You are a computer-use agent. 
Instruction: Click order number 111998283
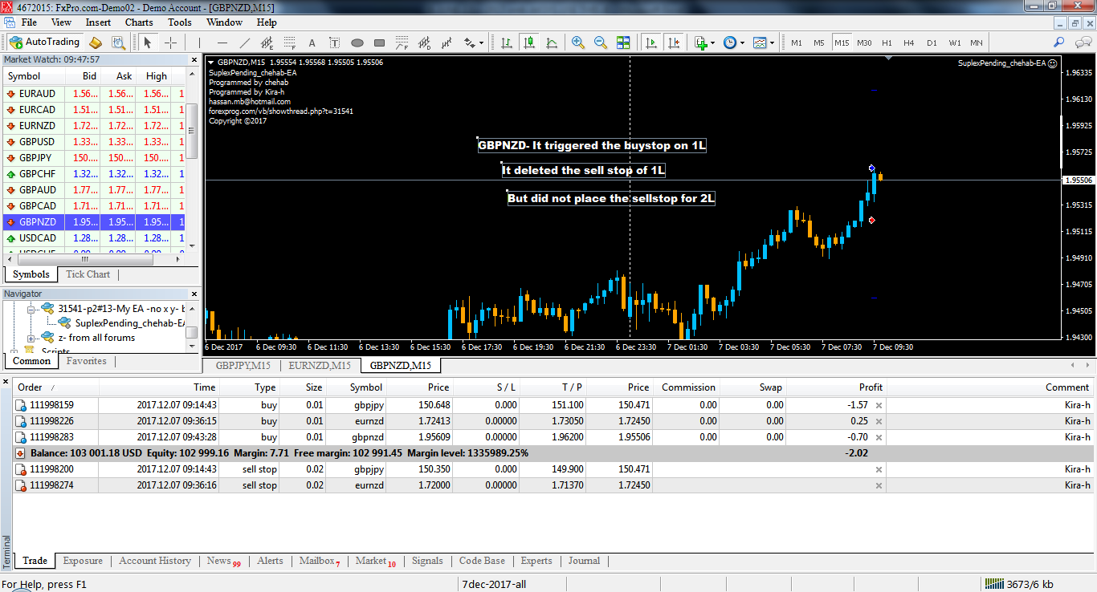tap(51, 437)
